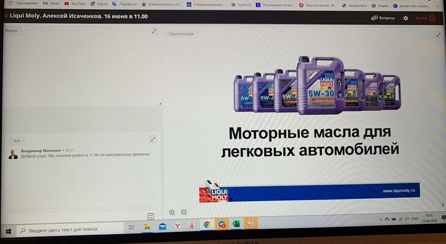446x244 pixels.
Task: Open the Mail app on the taskbar
Action: click(162, 226)
